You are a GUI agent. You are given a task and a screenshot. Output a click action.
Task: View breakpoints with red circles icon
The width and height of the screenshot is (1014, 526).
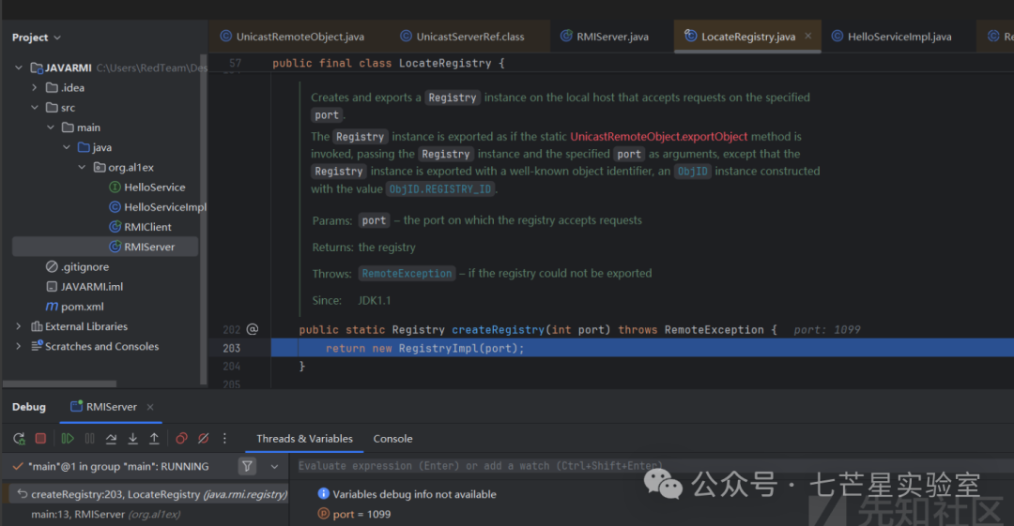182,438
